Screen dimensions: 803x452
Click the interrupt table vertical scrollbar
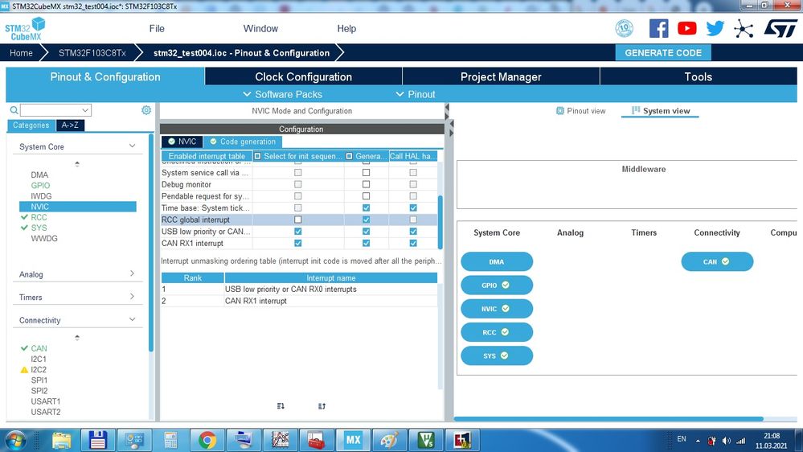440,222
